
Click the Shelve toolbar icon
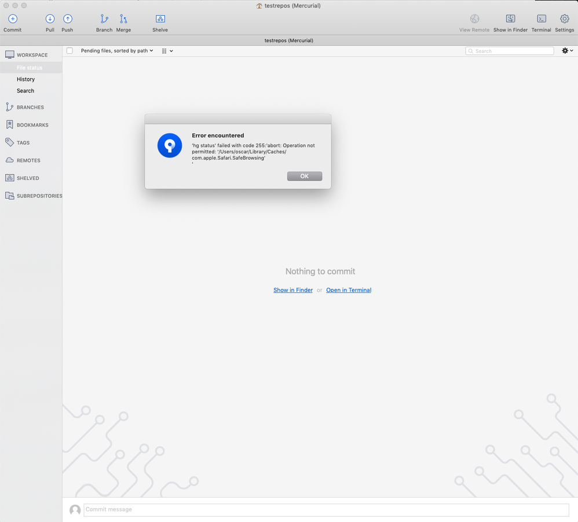tap(160, 19)
